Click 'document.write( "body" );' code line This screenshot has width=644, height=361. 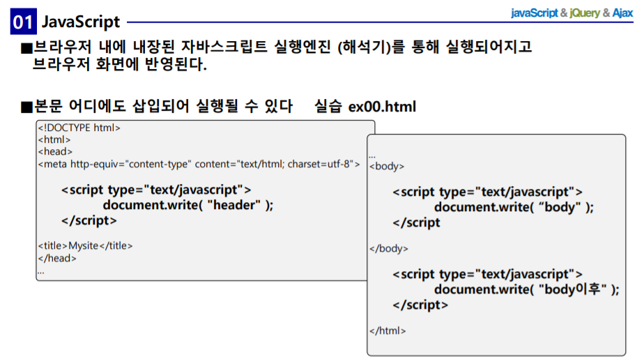(x=514, y=207)
